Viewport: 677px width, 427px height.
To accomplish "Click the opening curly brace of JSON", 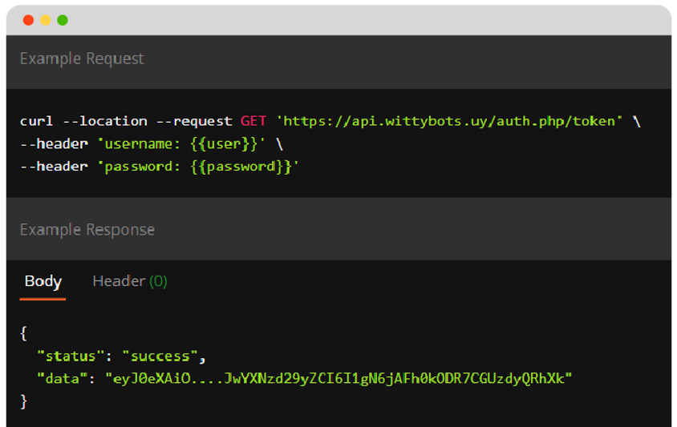I will point(24,333).
